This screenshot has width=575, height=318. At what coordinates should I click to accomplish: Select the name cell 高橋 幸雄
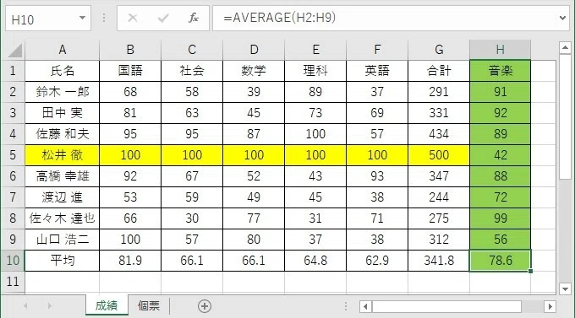pyautogui.click(x=62, y=176)
